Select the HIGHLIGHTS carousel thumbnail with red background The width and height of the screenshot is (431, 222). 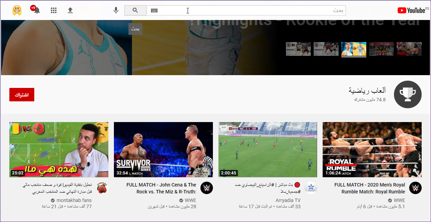pos(381,49)
